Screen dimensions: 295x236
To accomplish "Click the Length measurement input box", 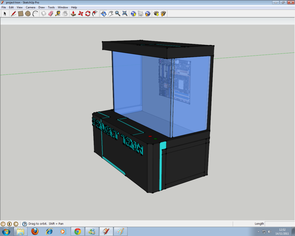I will tap(279, 224).
